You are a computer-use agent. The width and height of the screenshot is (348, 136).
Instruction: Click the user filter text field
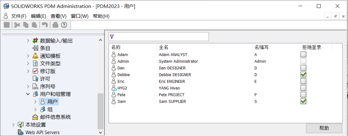161,37
